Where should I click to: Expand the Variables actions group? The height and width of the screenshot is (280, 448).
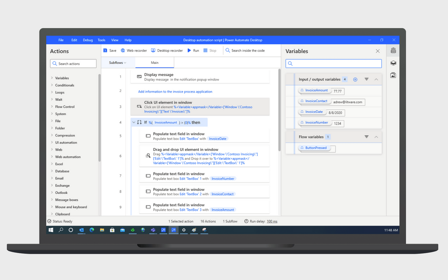(x=52, y=78)
